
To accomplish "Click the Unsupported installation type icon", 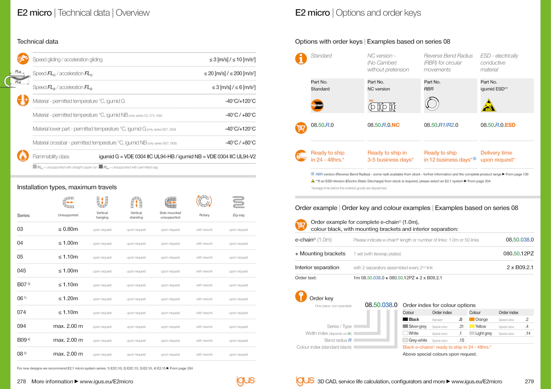I will click(68, 203).
